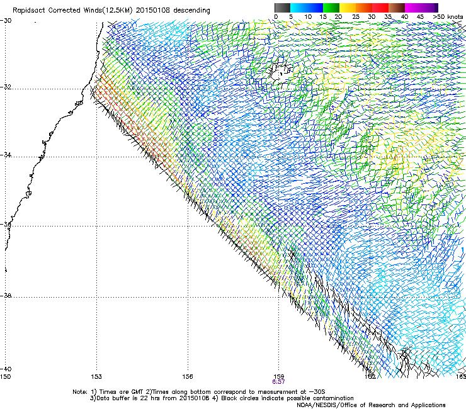Click the gray 0-5 knots color swatch

point(282,8)
